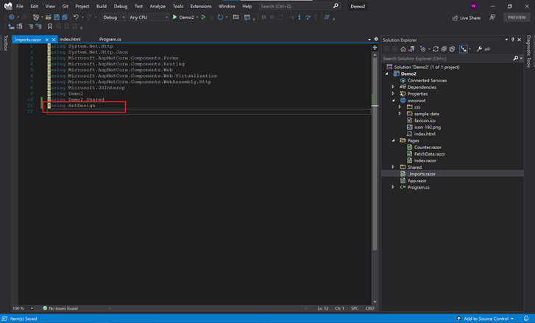
Task: Expand the Dependencies node
Action: point(393,87)
